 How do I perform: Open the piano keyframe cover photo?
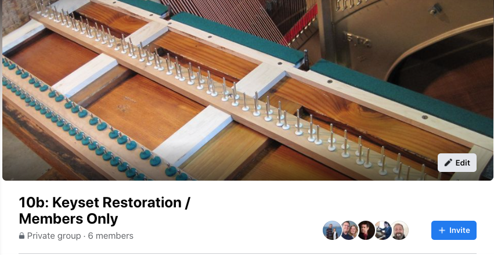[247, 90]
